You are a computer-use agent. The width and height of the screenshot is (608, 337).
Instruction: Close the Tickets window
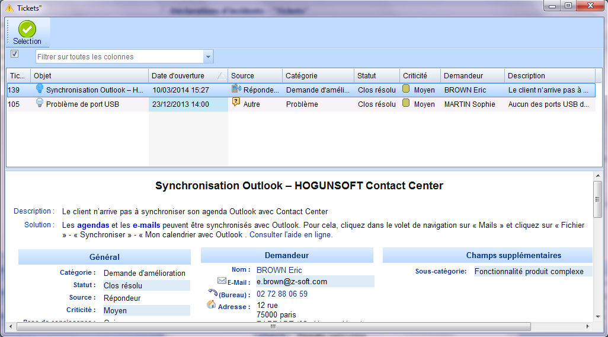590,6
